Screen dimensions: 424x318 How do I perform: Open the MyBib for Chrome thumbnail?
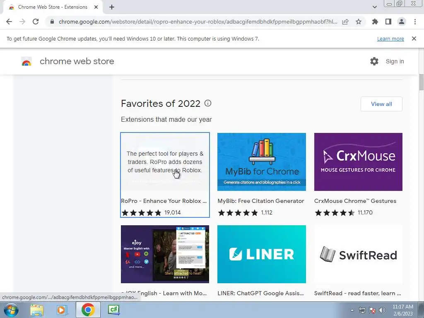point(262,162)
